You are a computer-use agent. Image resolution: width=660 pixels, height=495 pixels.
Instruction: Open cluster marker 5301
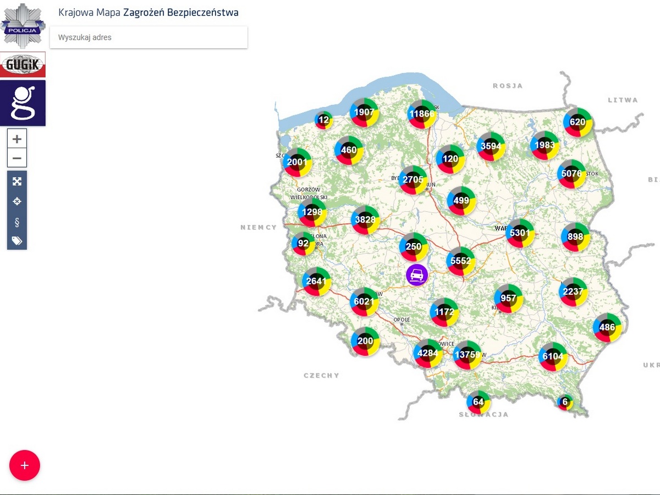520,233
